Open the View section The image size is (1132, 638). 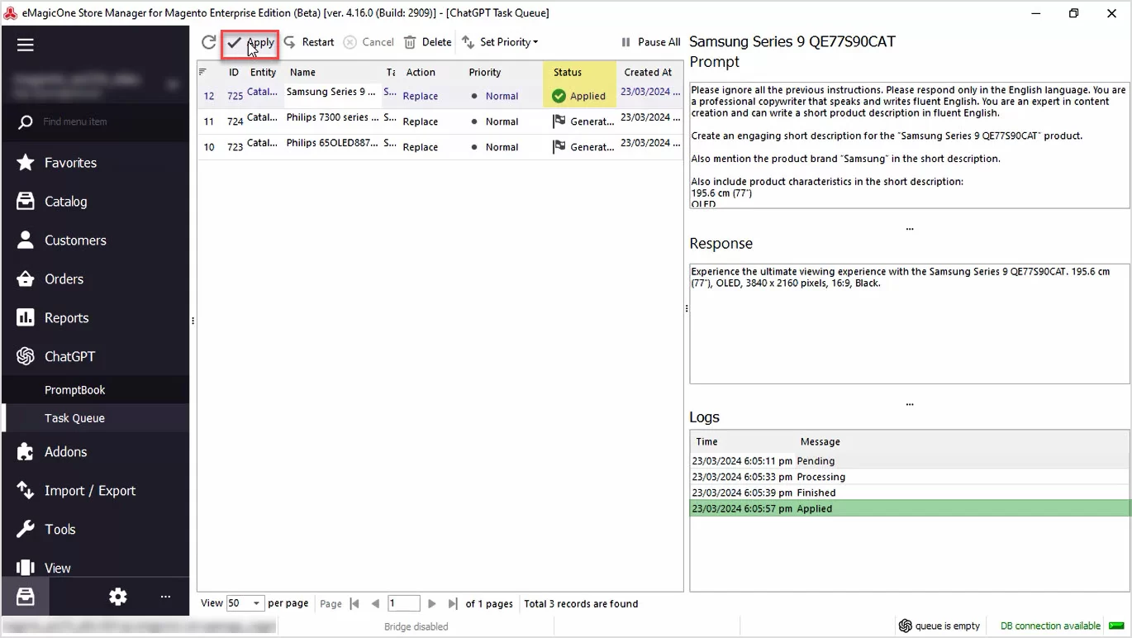tap(95, 568)
